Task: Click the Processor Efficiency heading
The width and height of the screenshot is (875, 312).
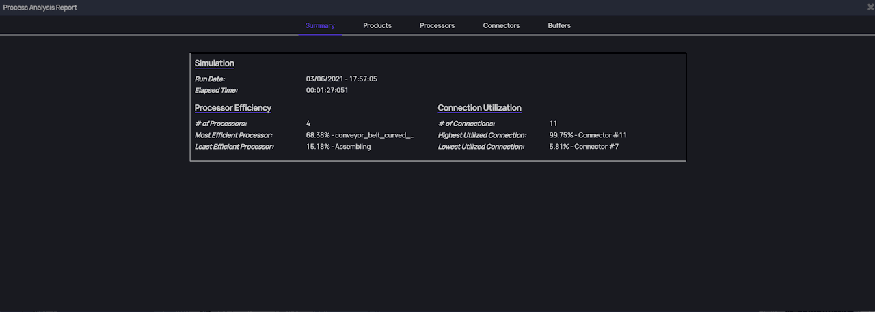Action: click(232, 108)
